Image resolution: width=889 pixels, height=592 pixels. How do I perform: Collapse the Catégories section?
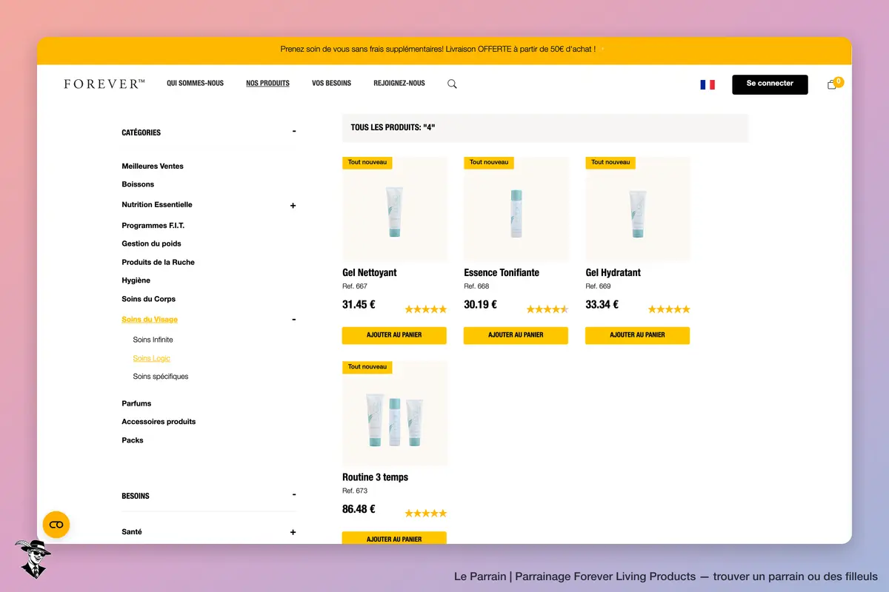[294, 132]
